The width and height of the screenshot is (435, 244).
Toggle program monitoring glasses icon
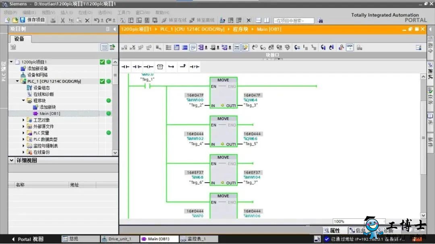(350, 47)
